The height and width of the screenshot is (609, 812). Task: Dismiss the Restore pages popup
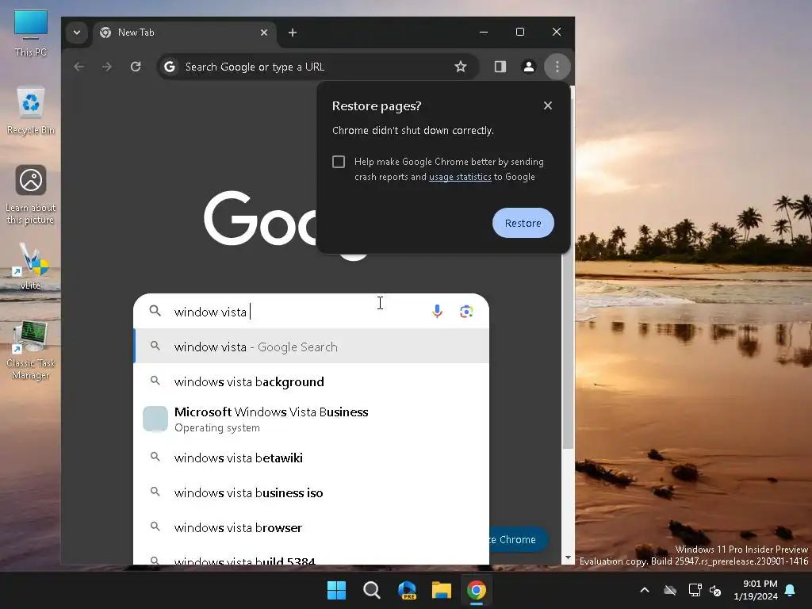pos(548,105)
